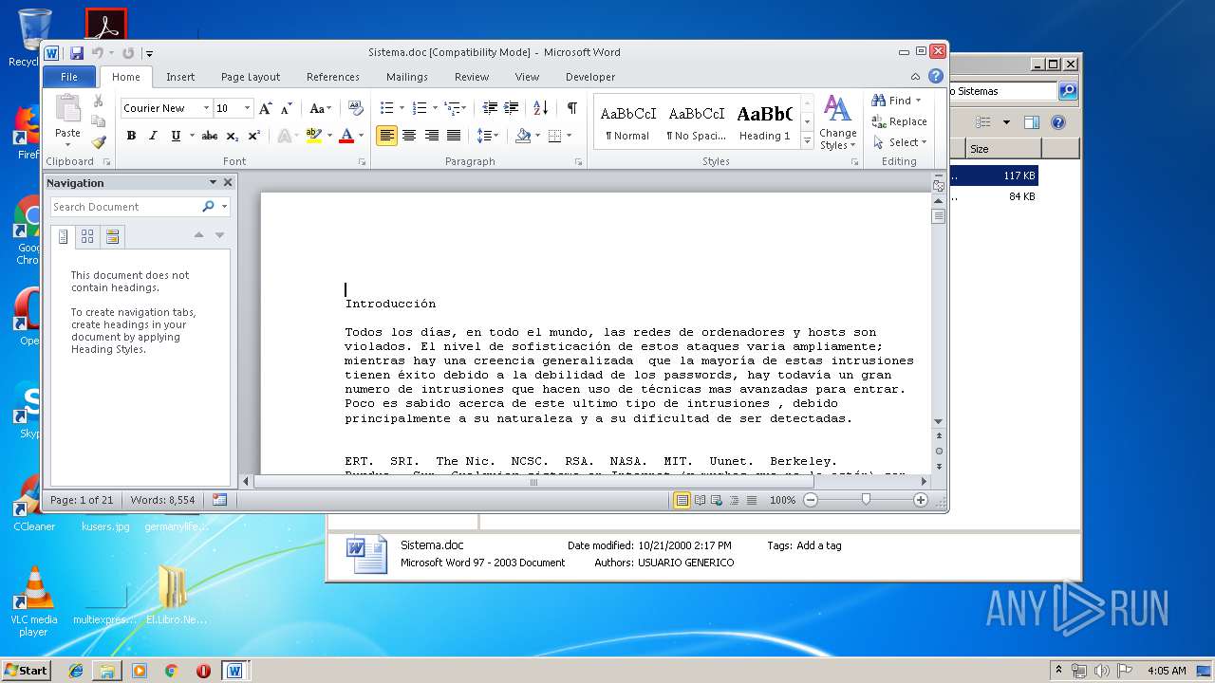The image size is (1215, 683).
Task: Select the Format Painter brush
Action: tap(98, 142)
